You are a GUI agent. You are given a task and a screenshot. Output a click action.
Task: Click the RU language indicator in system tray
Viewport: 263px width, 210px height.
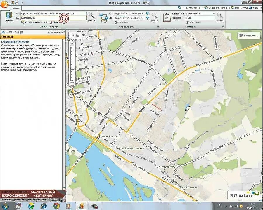pyautogui.click(x=221, y=205)
